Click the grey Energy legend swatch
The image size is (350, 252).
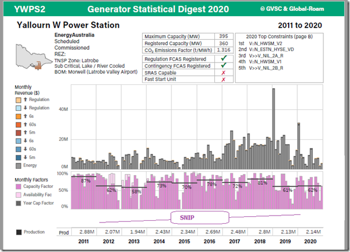click(19, 166)
